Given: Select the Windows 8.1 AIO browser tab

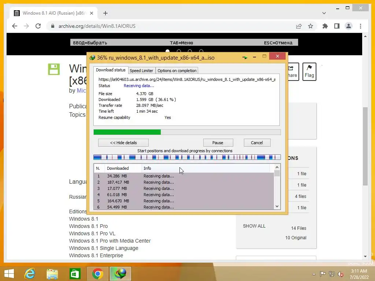Looking at the screenshot, I should pyautogui.click(x=54, y=13).
